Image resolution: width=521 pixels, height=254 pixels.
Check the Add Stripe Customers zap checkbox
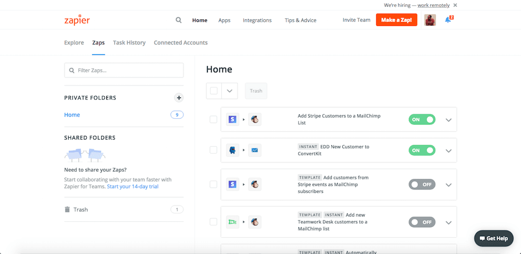click(x=213, y=120)
